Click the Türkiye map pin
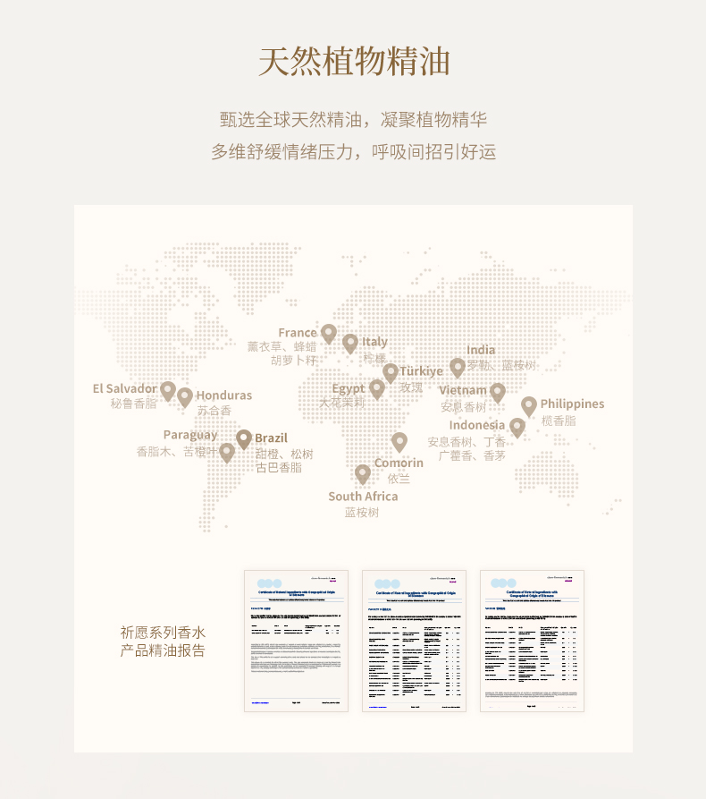Image resolution: width=706 pixels, height=799 pixels. coord(391,372)
